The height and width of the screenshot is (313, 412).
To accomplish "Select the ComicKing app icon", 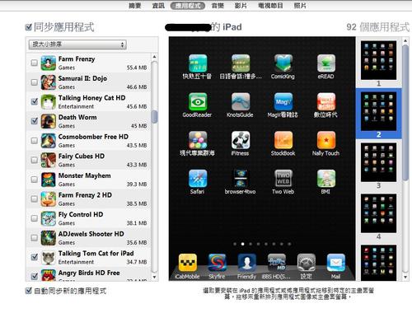I will 283,63.
